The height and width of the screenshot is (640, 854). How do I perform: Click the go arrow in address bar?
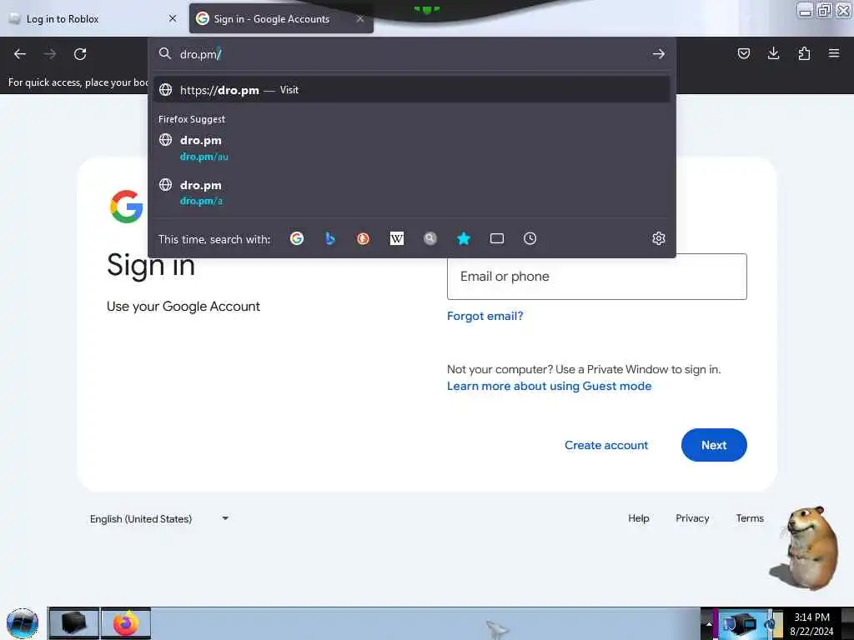(x=659, y=54)
